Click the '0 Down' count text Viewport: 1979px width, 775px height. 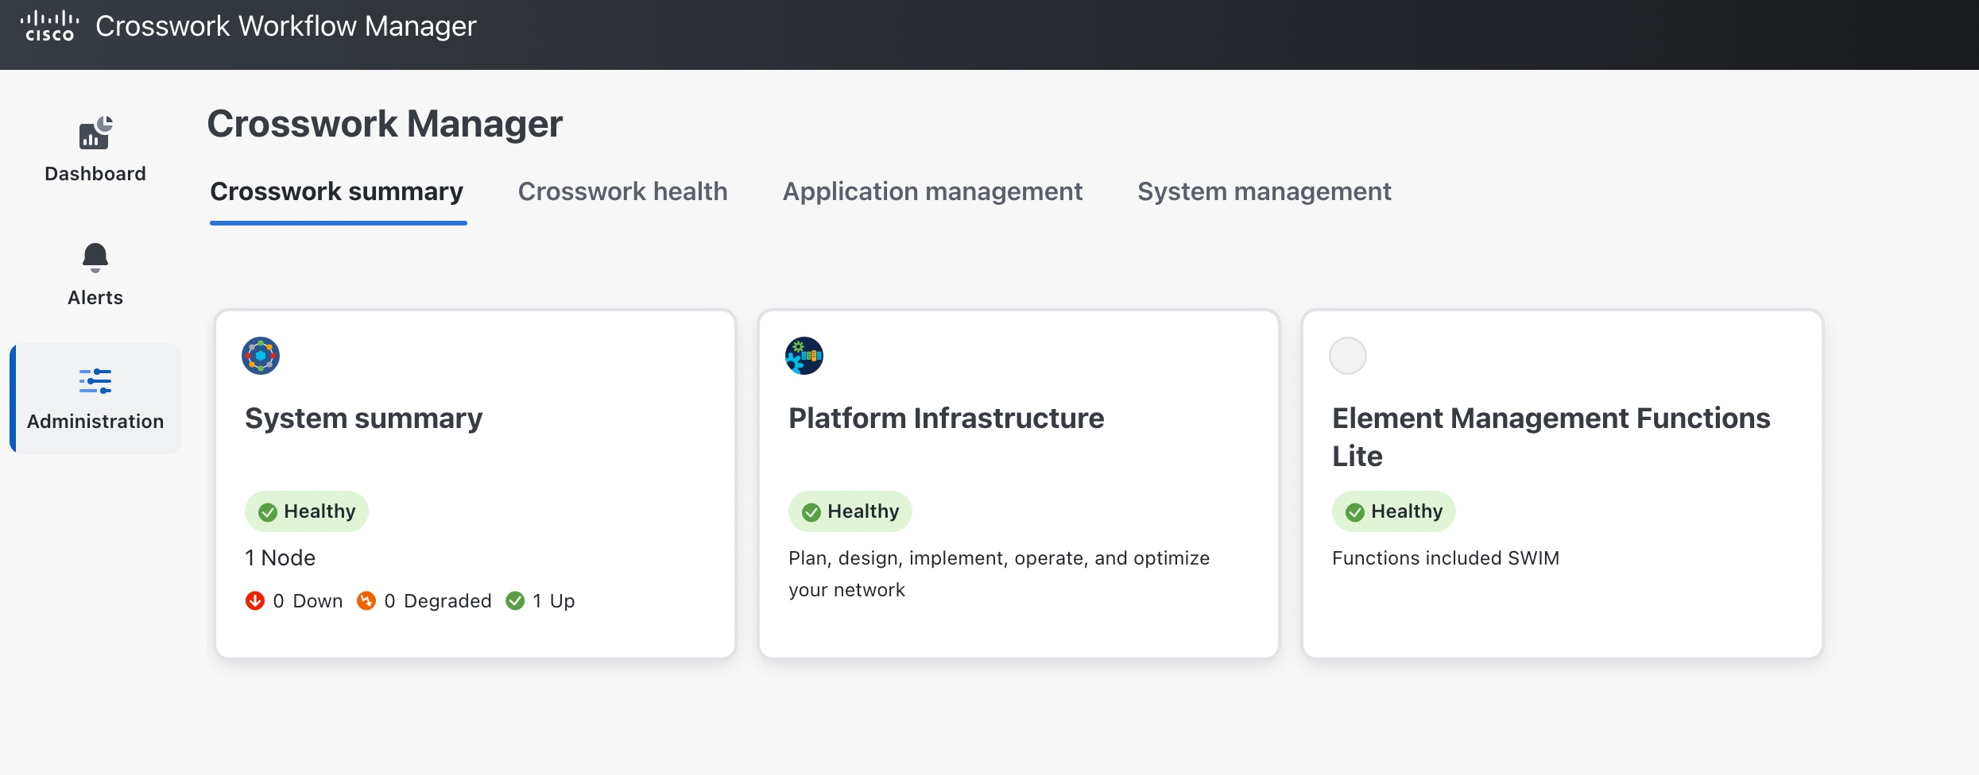(x=308, y=601)
